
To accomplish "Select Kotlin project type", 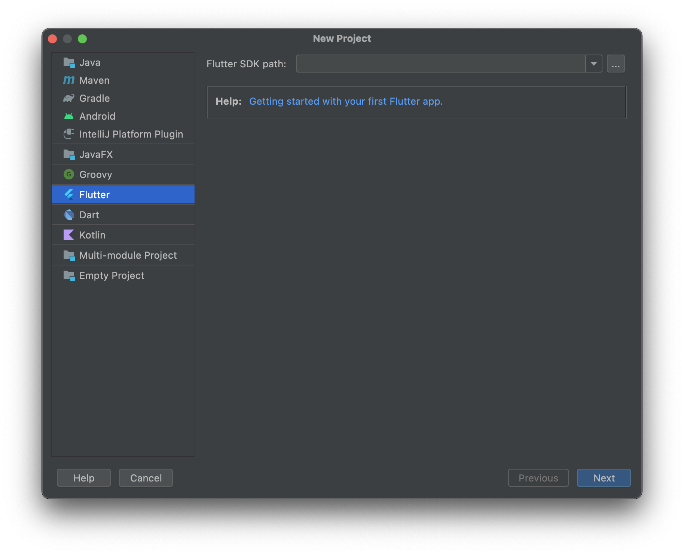I will click(123, 235).
